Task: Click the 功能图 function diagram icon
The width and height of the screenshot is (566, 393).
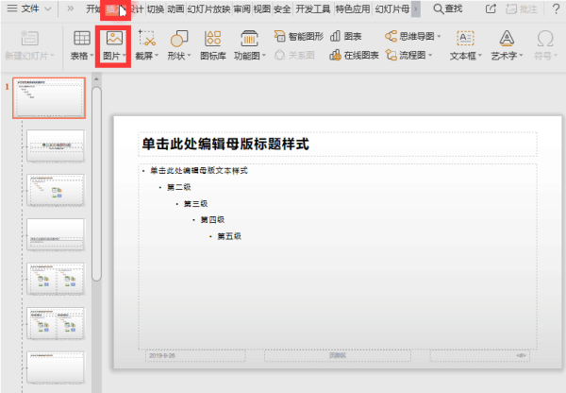Action: coord(249,39)
